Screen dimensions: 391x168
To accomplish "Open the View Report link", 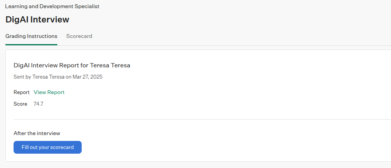I will 49,92.
